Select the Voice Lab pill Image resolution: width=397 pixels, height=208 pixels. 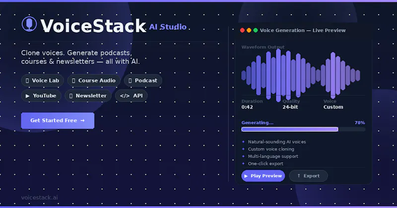pos(43,80)
